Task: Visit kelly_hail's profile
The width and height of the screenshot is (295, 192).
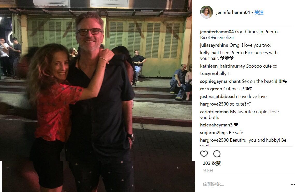Action: [x=209, y=53]
